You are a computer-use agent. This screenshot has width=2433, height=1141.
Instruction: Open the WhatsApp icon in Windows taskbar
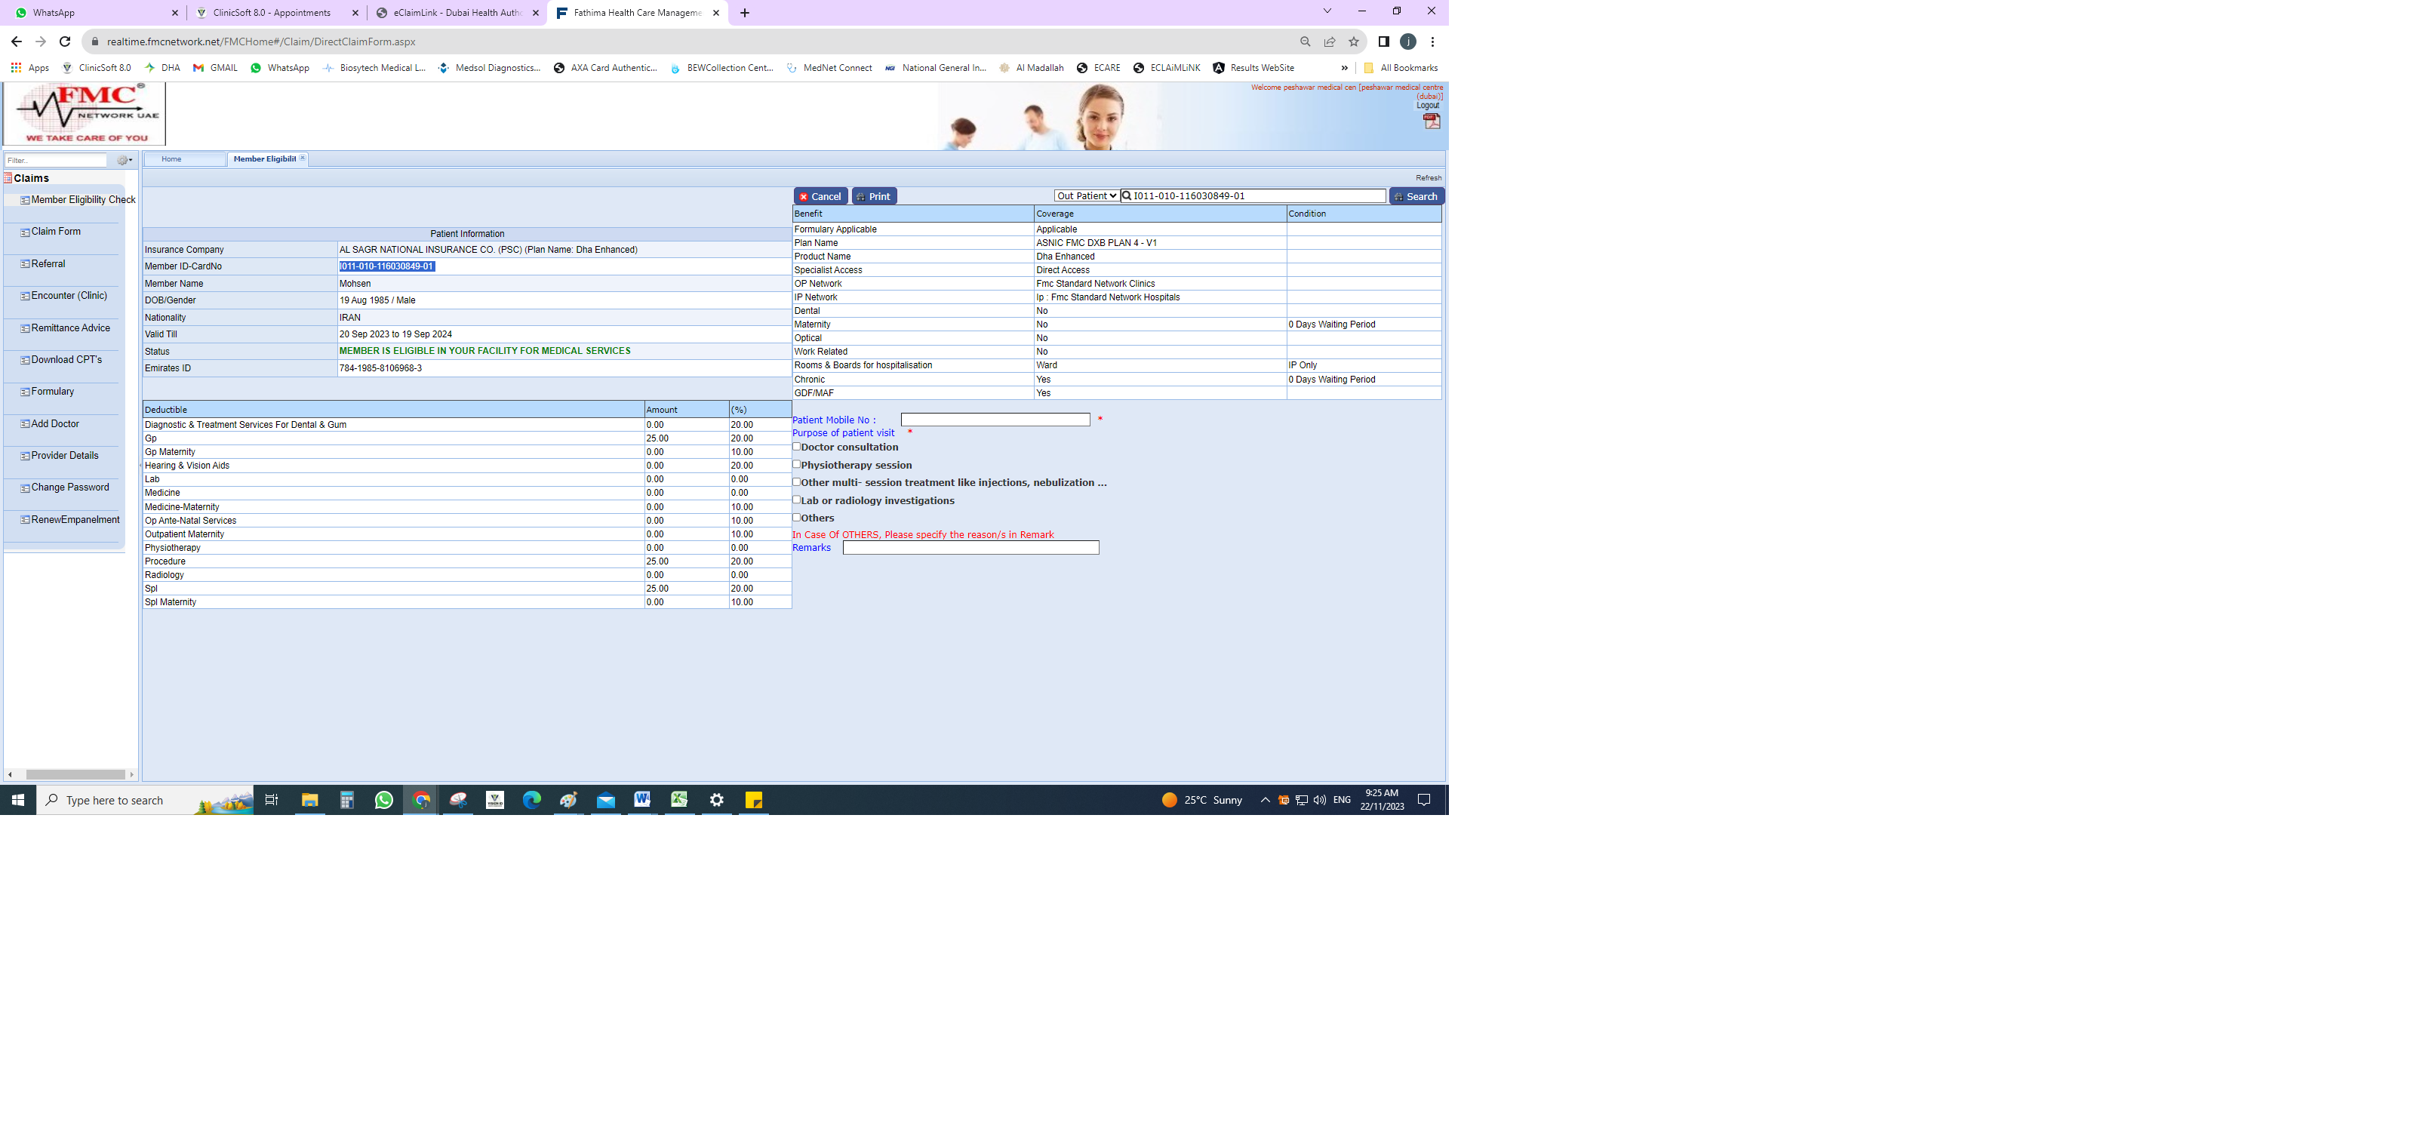coord(383,800)
